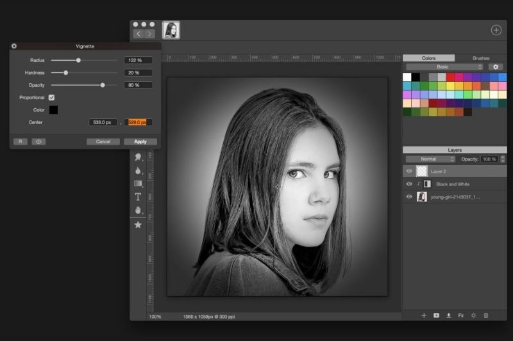Click the download/import layer icon
This screenshot has height=341, width=513.
pos(448,315)
